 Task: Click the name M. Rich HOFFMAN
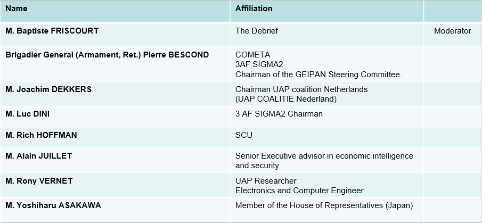tap(41, 135)
